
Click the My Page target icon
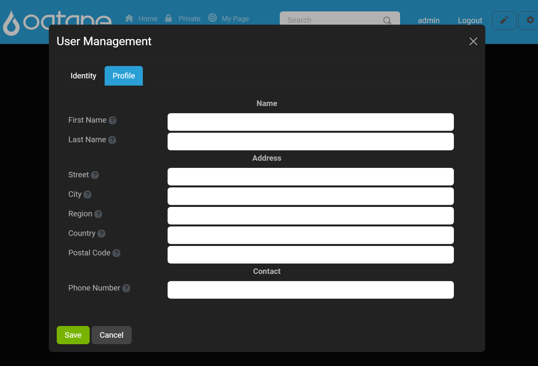pos(212,18)
